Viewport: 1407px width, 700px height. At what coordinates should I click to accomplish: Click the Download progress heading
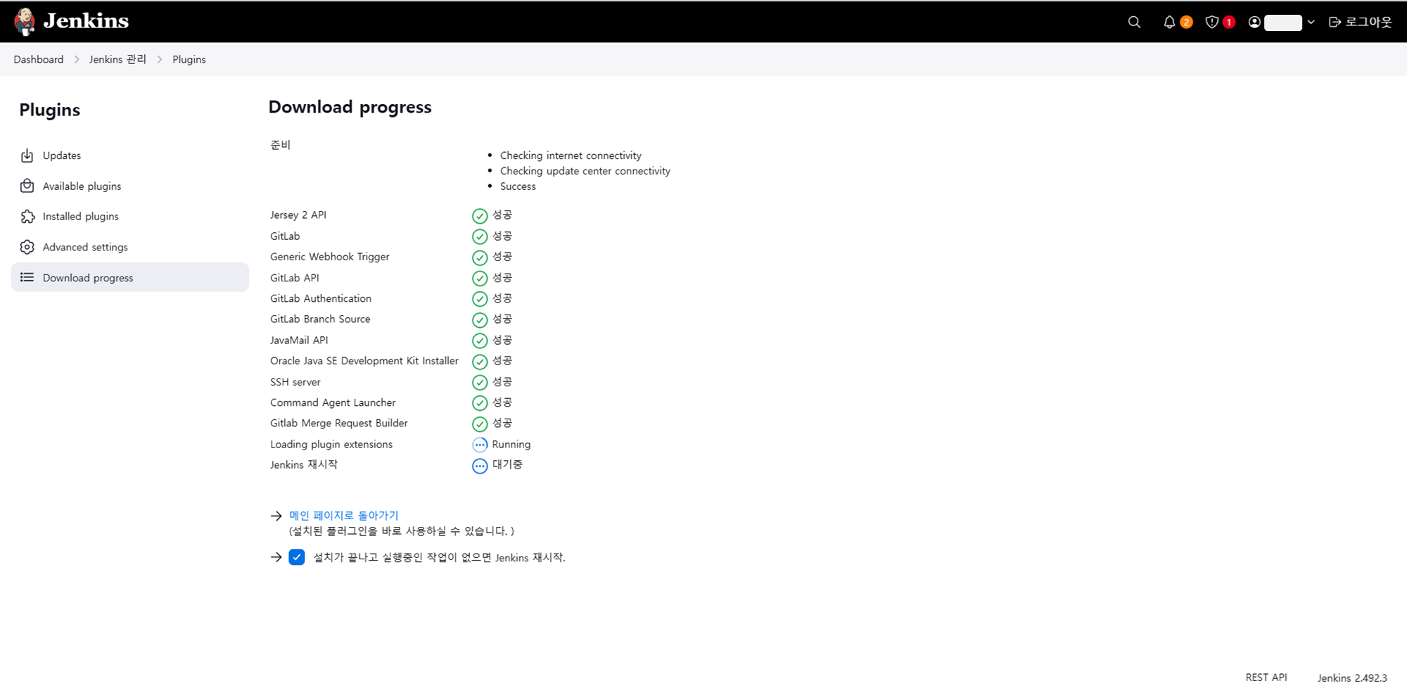350,107
